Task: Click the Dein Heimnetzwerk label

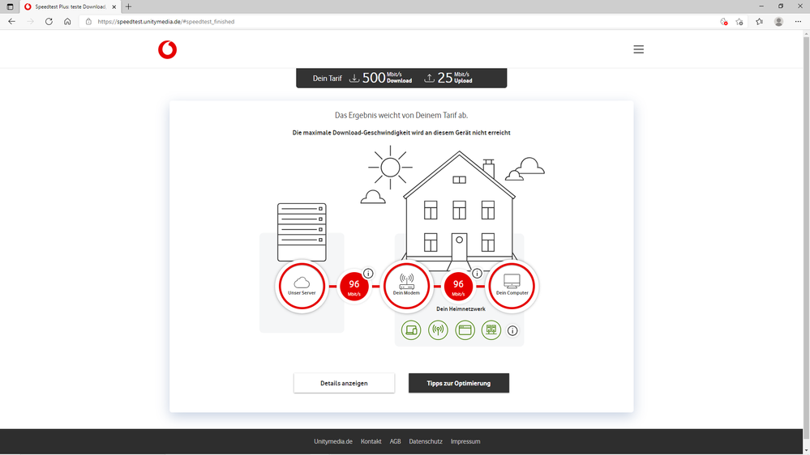Action: pos(461,309)
